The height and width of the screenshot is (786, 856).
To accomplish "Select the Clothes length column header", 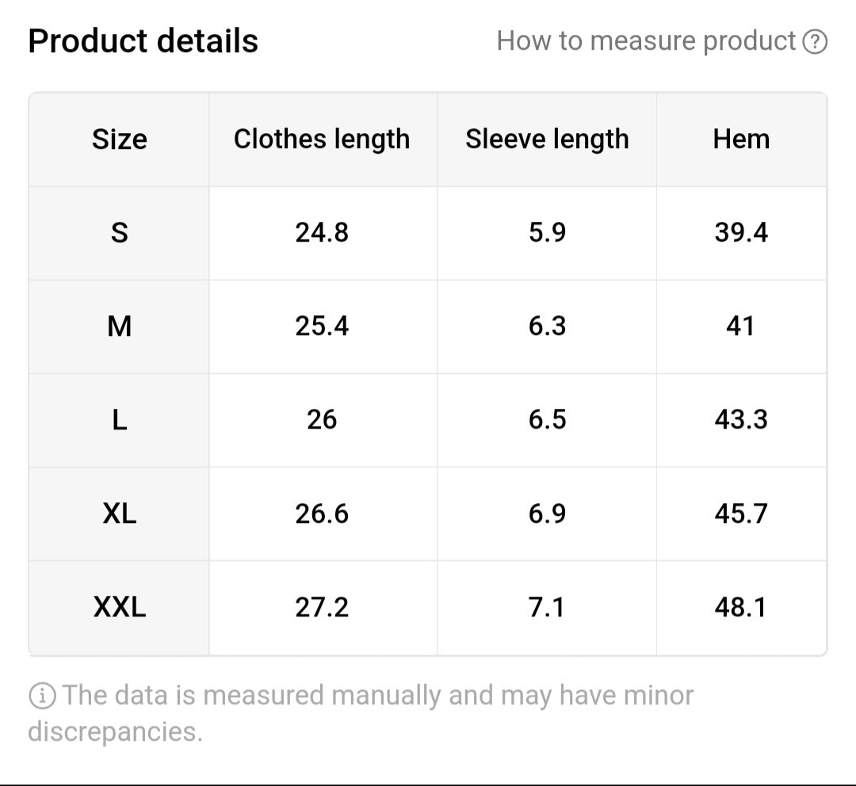I will (322, 139).
